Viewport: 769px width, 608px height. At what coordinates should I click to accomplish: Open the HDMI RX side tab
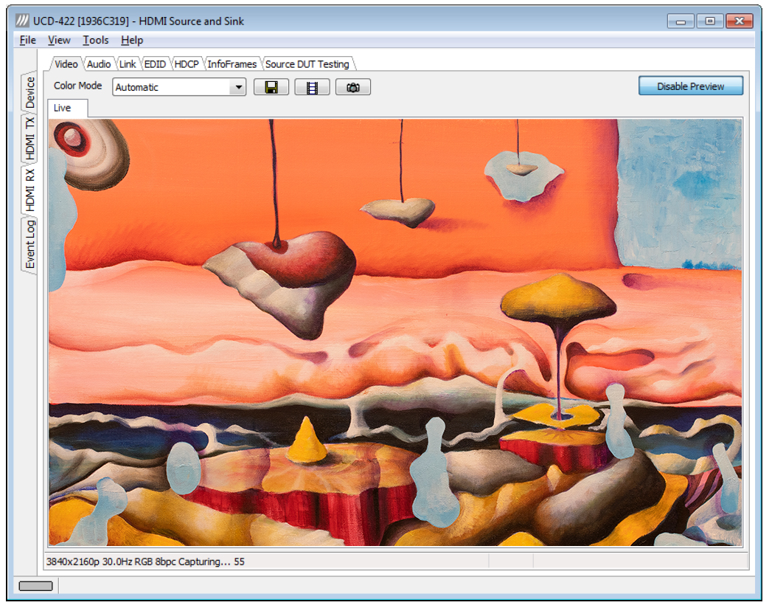click(x=30, y=190)
